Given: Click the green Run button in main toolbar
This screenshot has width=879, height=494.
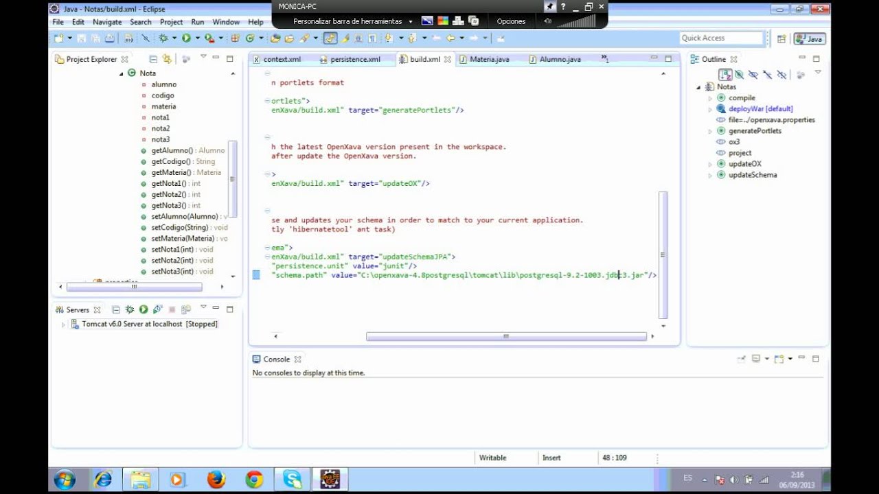Looking at the screenshot, I should pos(185,38).
